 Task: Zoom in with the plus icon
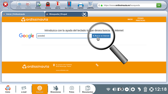coord(133,89)
